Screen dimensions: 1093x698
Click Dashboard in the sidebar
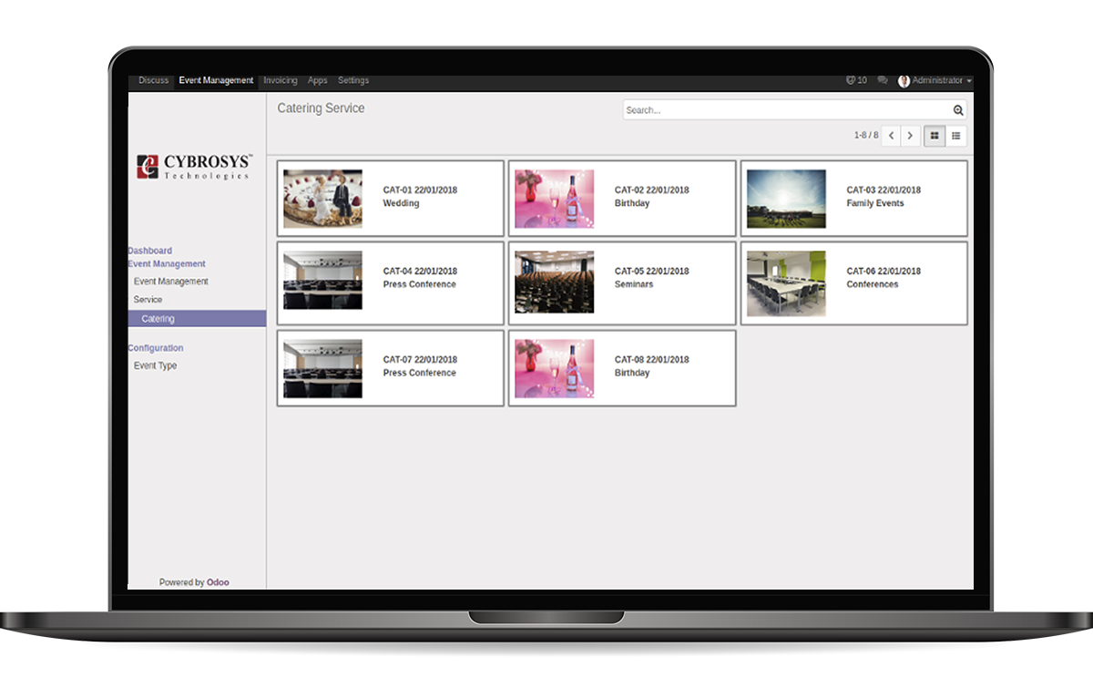(150, 251)
